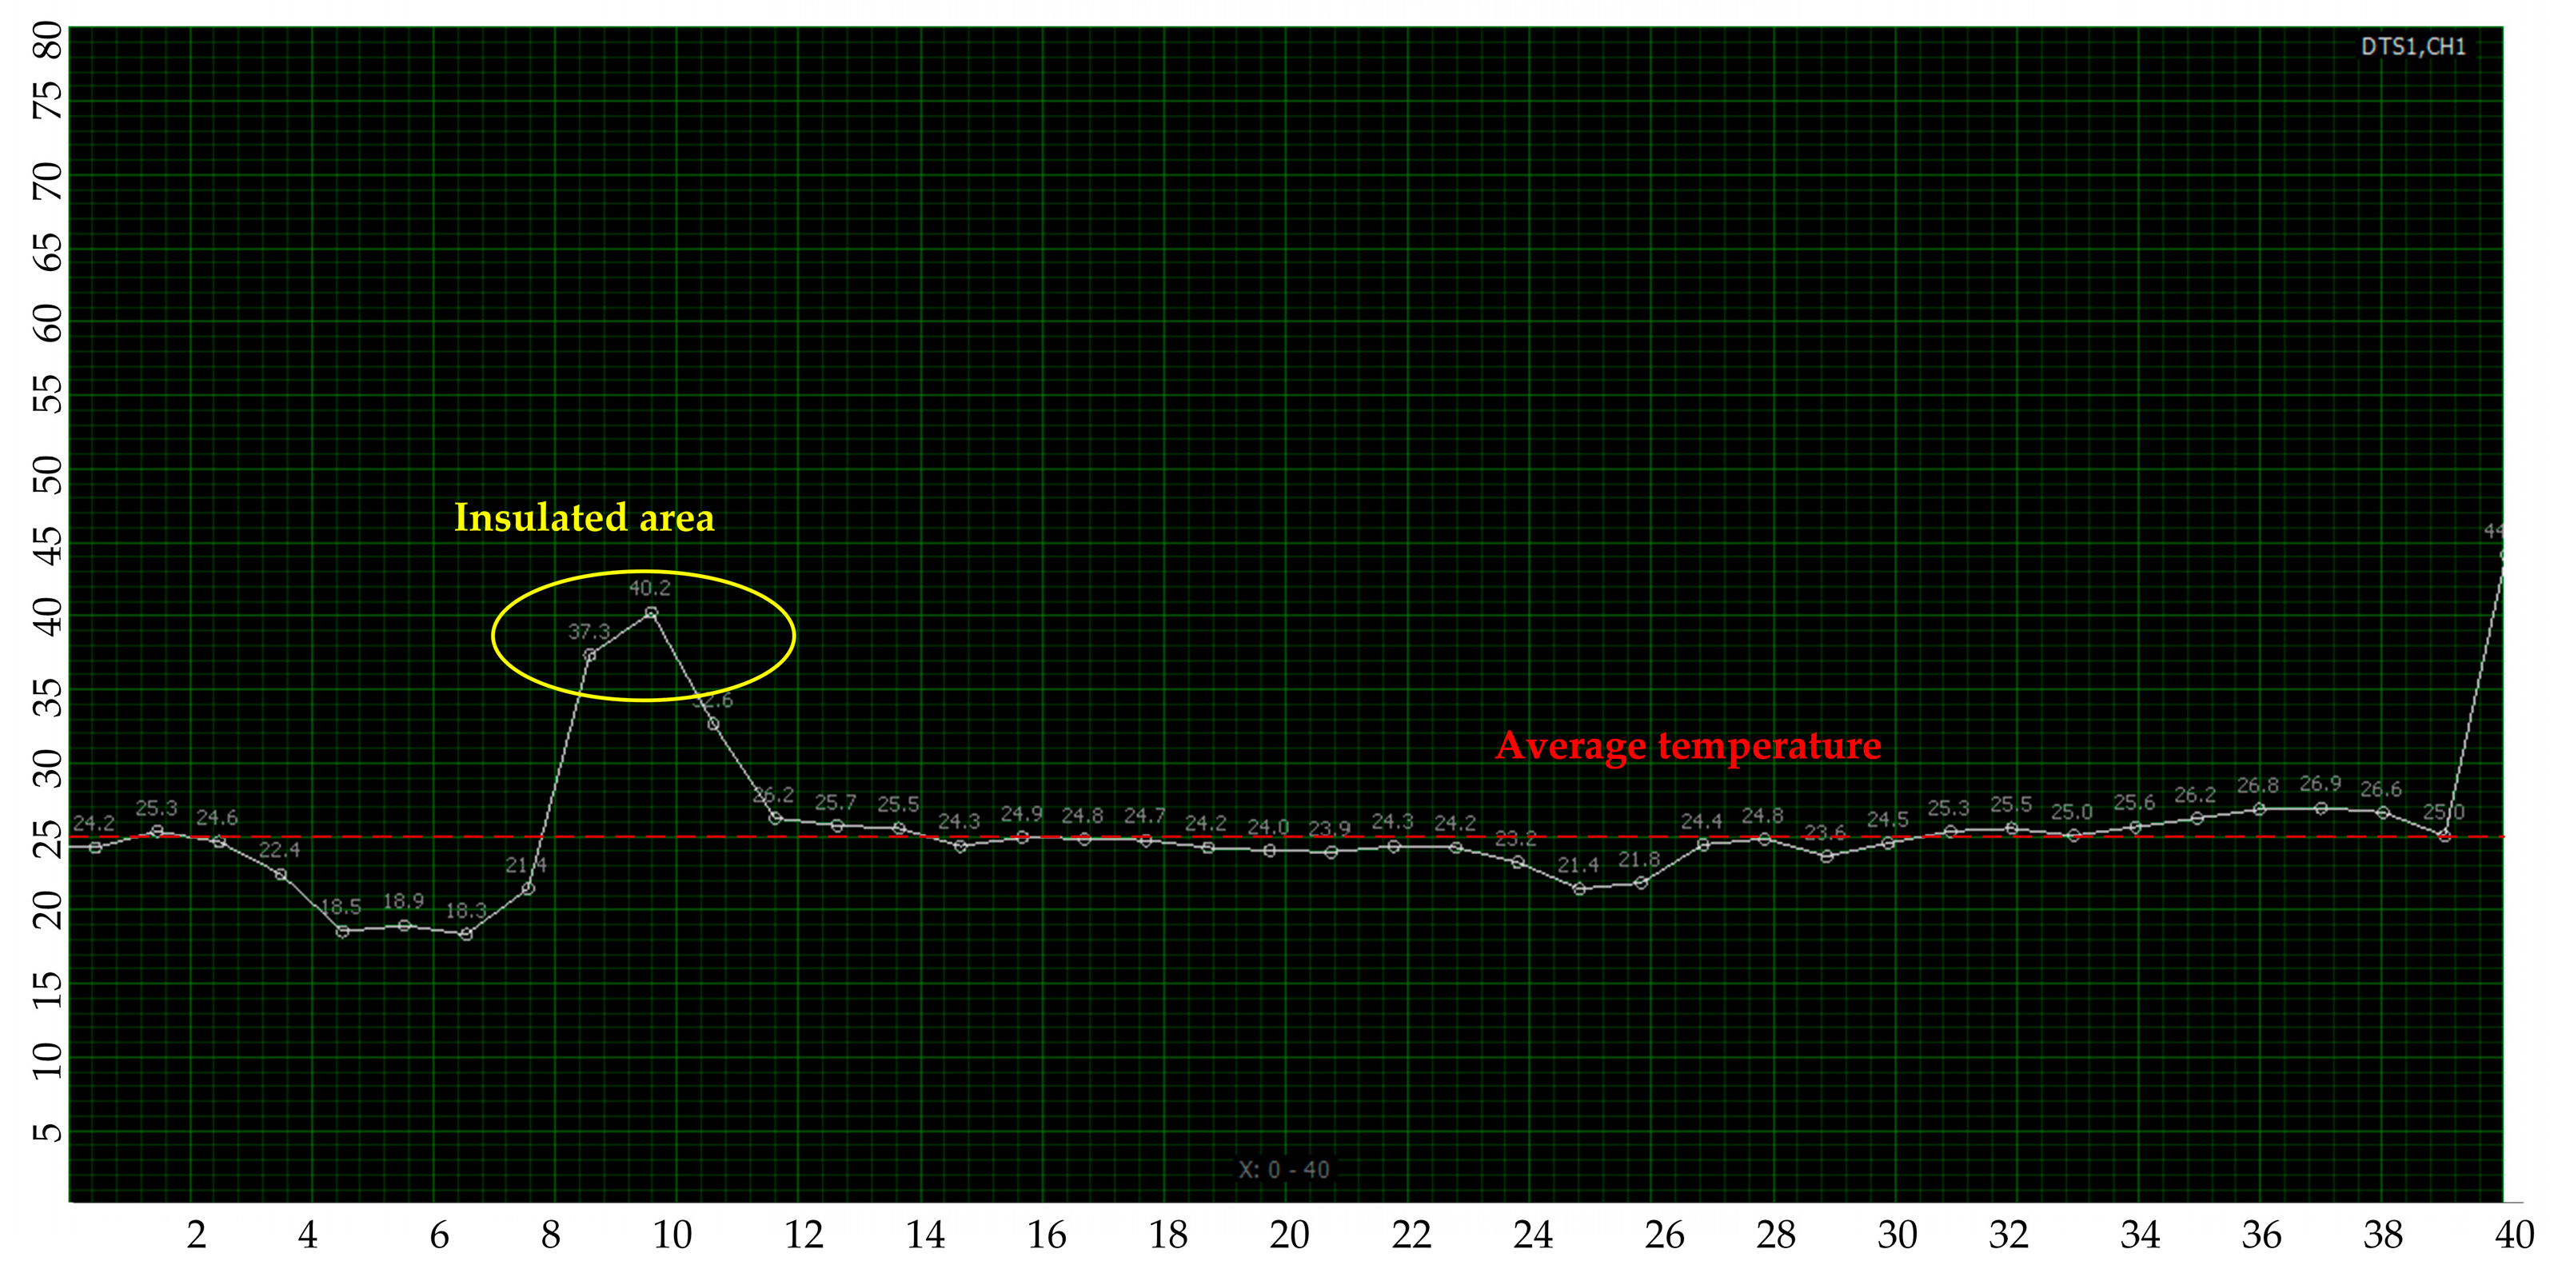Click the 40.2 peak data point marker
Viewport: 2550px width, 1273px height.
[652, 613]
